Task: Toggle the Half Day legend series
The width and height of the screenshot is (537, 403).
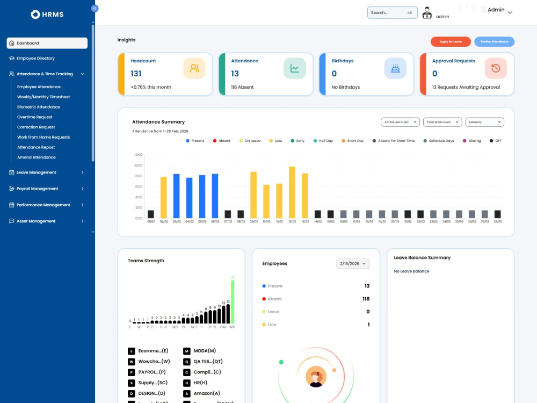Action: click(x=323, y=141)
